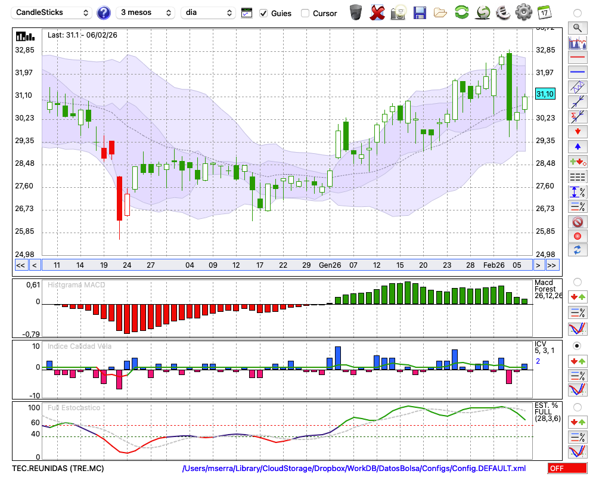Screen dimensions: 596x477
Task: Select the magnifying glass zoom tool
Action: coord(578,28)
